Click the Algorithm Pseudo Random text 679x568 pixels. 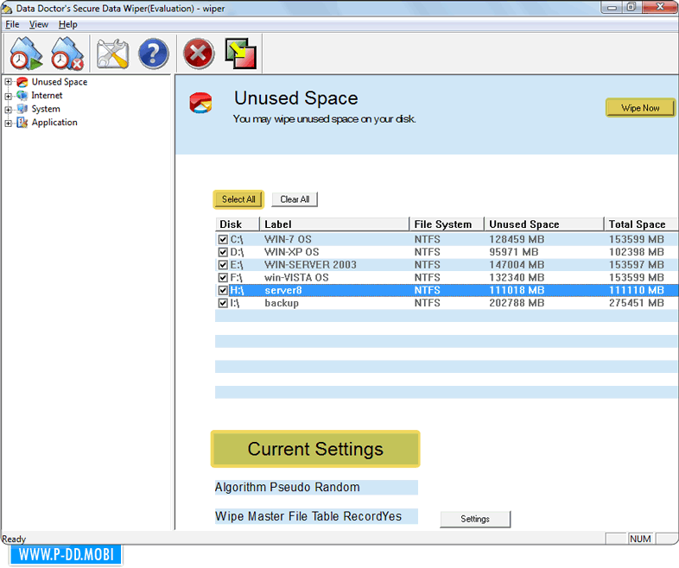point(288,488)
